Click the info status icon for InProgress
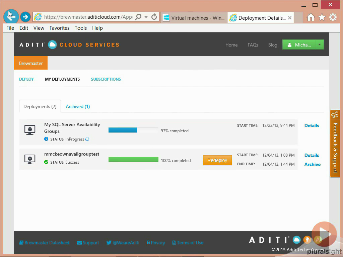 pyautogui.click(x=46, y=139)
